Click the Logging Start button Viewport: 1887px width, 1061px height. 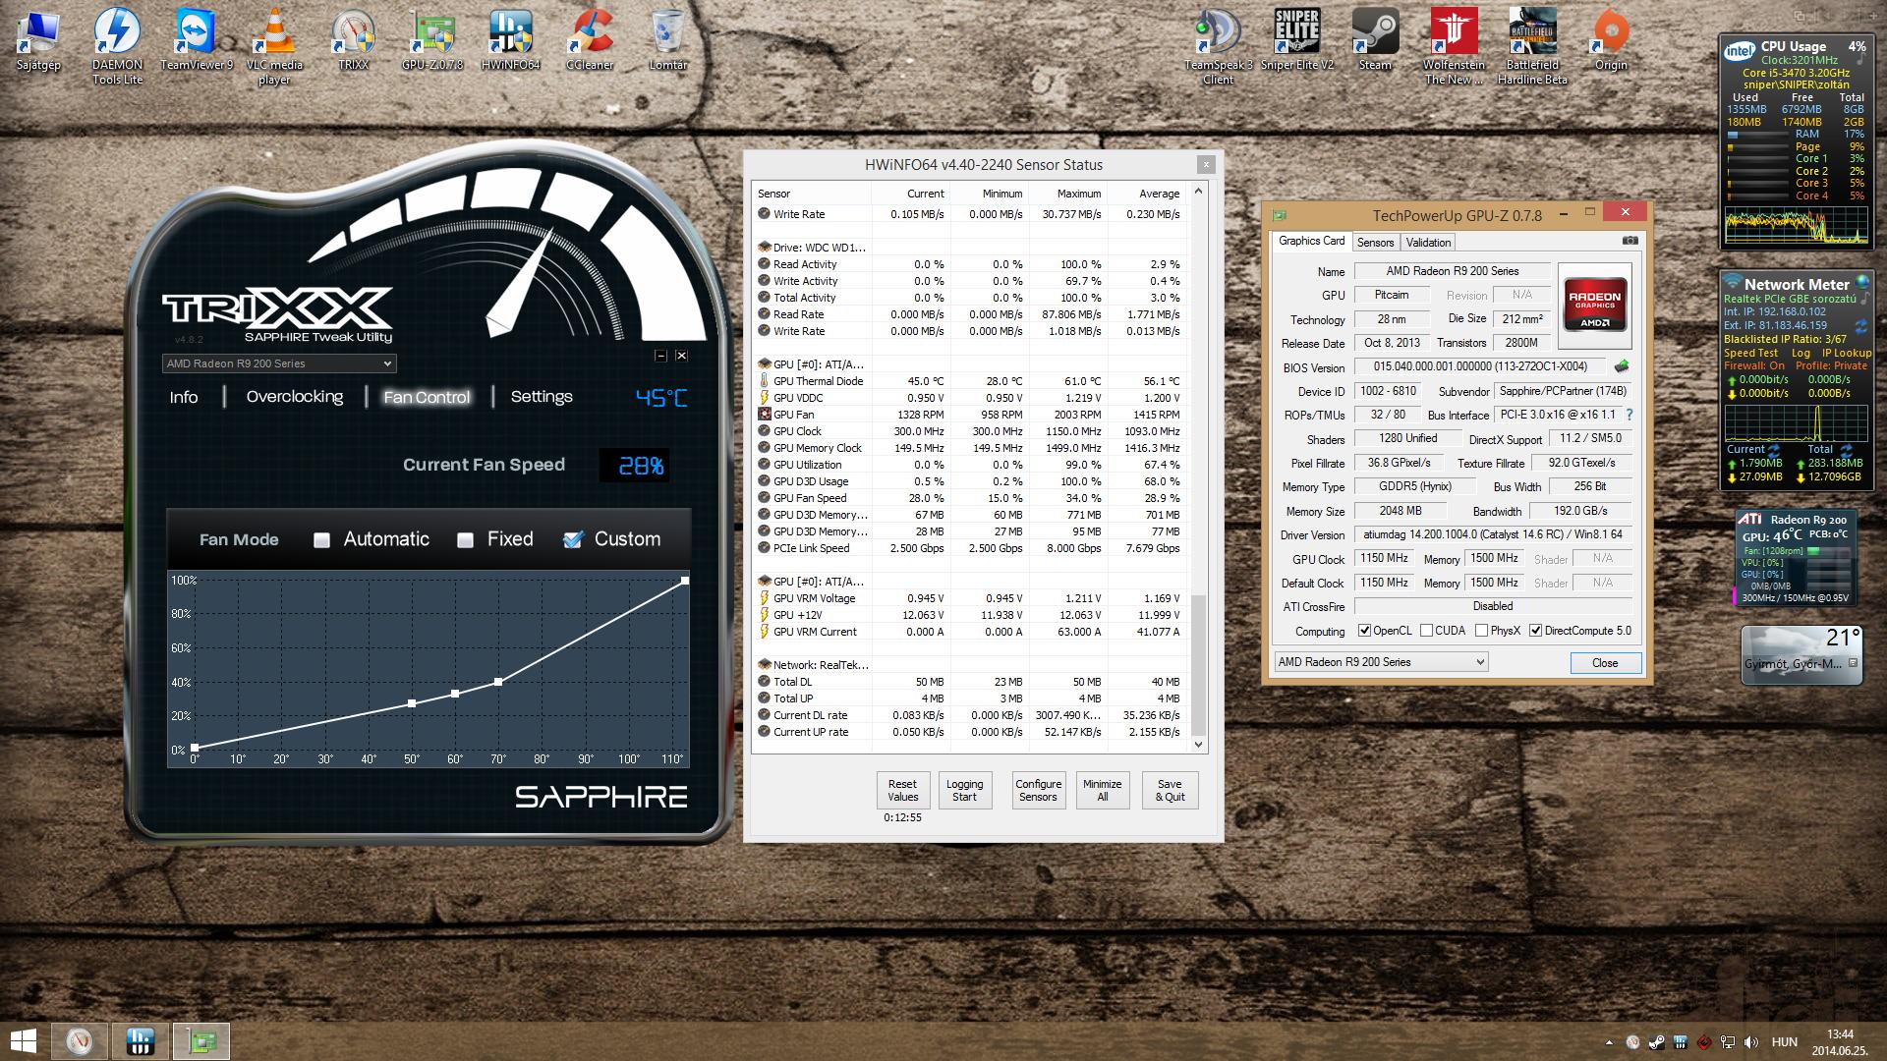coord(964,790)
